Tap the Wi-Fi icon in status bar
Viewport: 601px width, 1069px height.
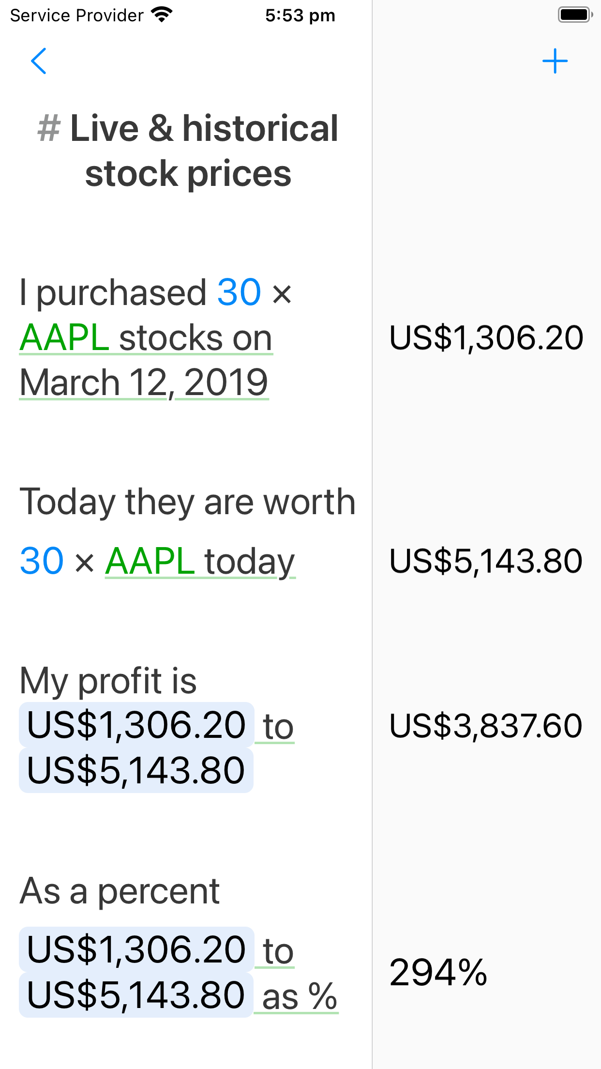point(162,15)
